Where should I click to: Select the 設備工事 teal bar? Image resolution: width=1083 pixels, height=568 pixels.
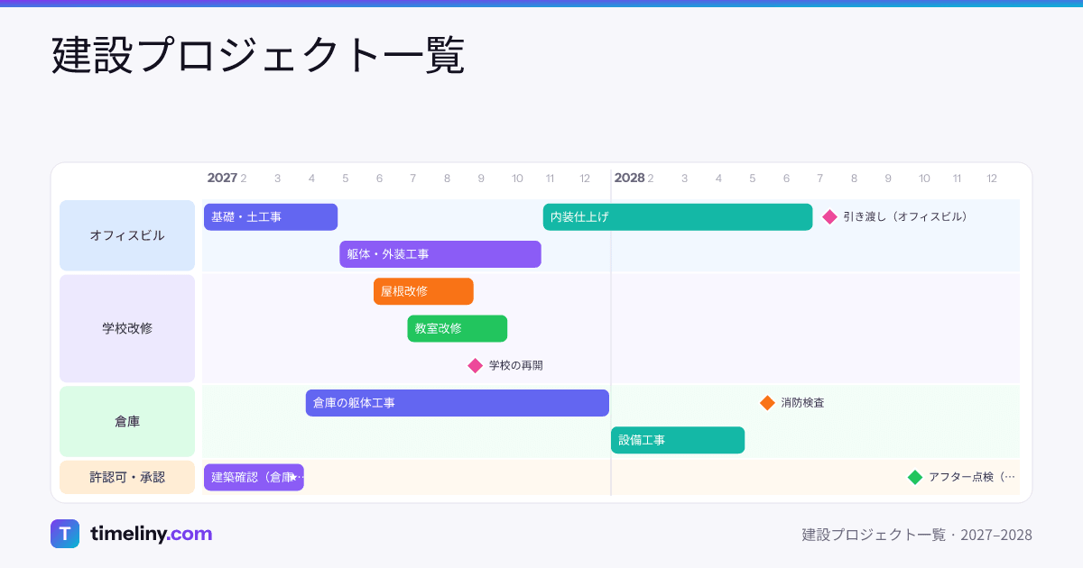point(678,440)
